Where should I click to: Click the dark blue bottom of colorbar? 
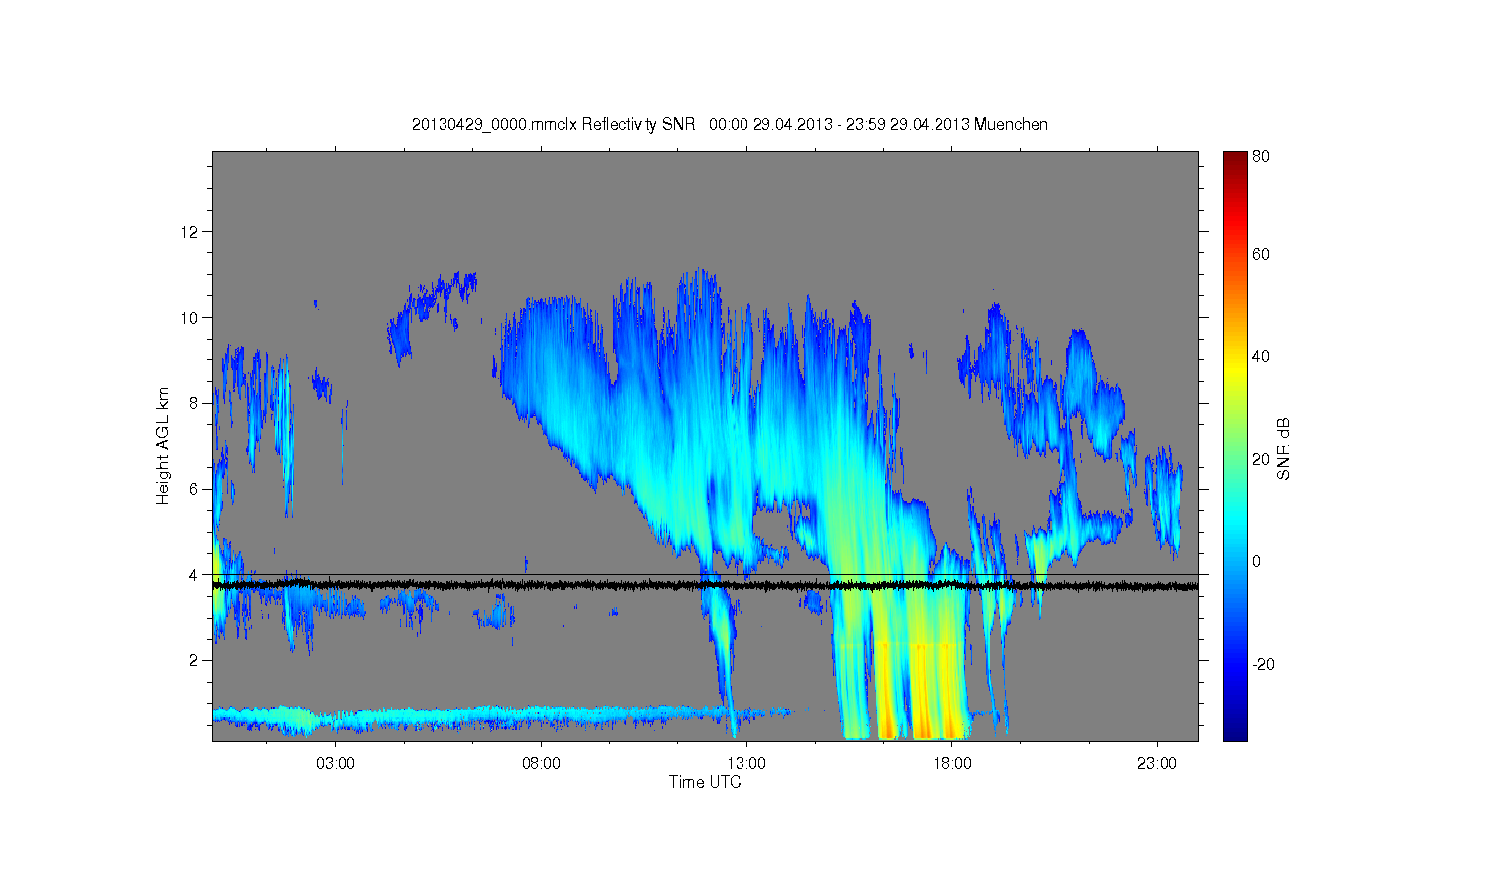pyautogui.click(x=1235, y=731)
